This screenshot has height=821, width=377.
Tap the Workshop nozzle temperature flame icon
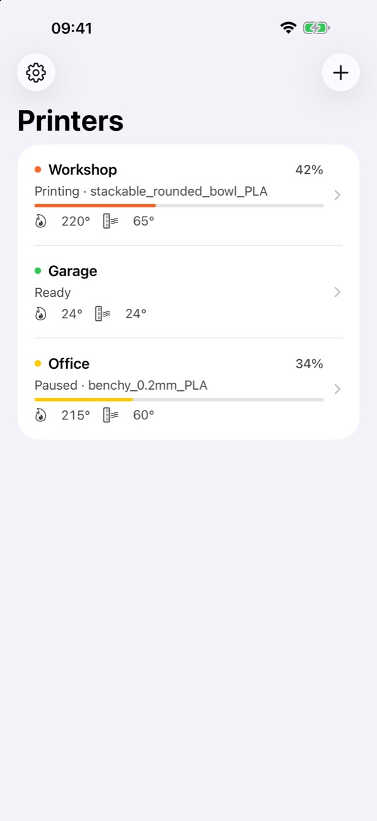(x=41, y=221)
